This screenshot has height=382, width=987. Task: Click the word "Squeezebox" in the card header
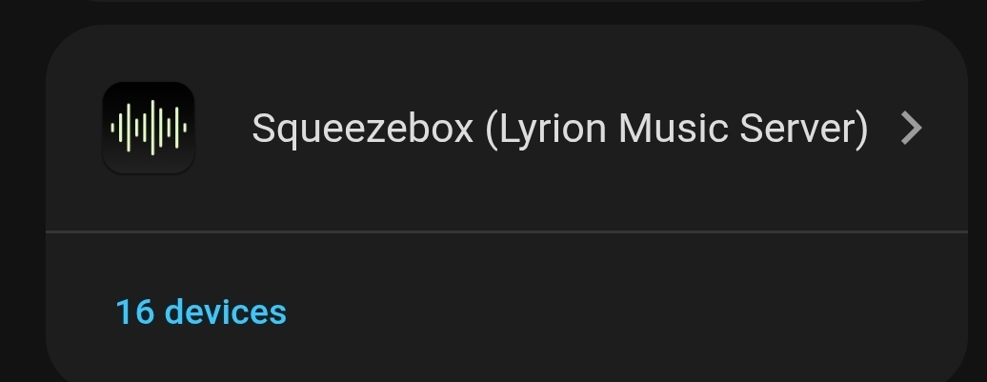coord(362,128)
